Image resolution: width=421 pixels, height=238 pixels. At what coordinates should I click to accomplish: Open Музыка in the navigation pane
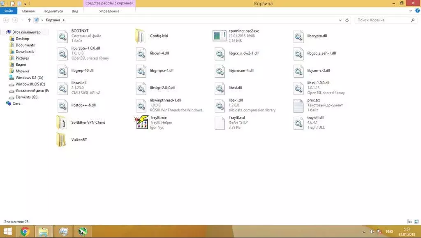pyautogui.click(x=22, y=71)
